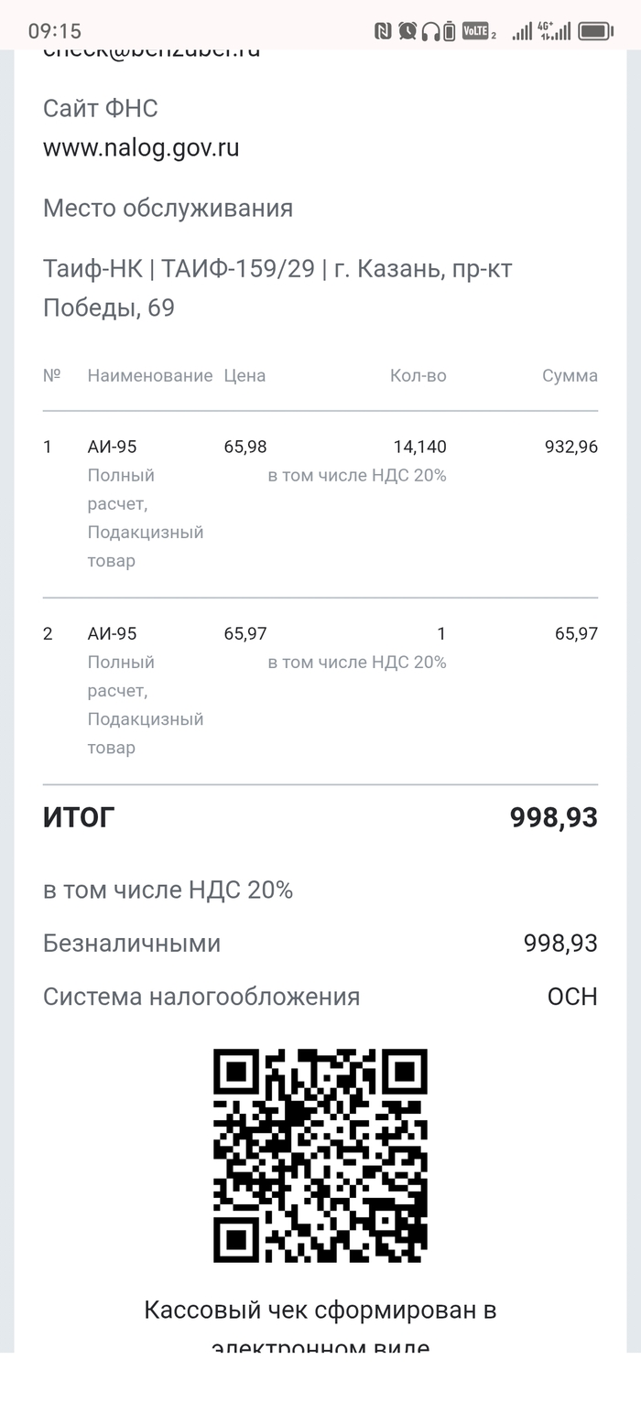Tap the Сумма column header
The image size is (641, 1424).
pos(570,375)
